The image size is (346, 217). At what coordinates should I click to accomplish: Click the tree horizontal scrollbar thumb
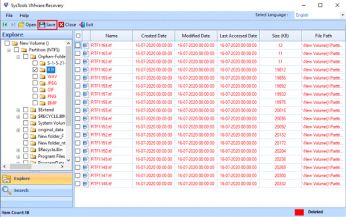(x=21, y=166)
